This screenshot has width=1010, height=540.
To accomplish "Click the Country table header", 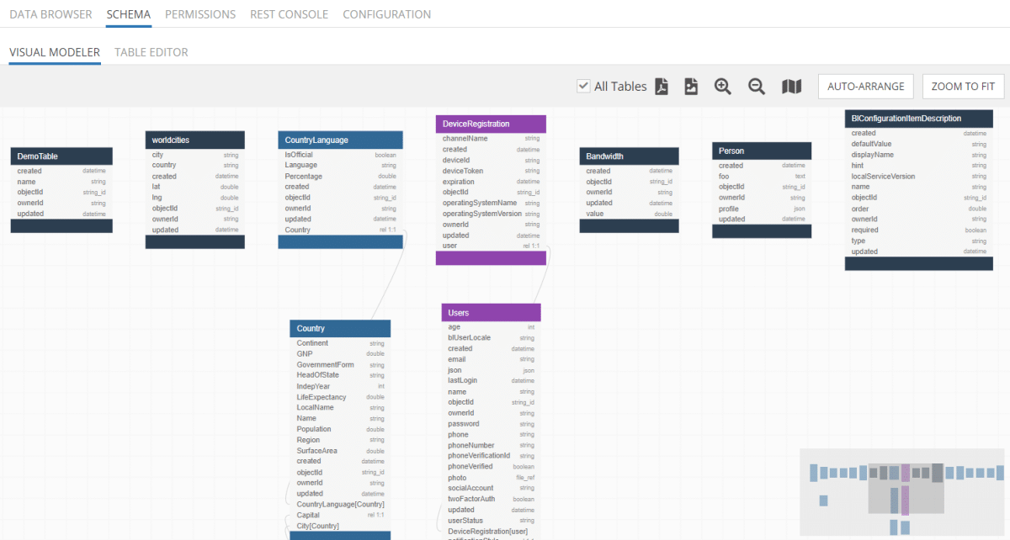I will click(340, 328).
